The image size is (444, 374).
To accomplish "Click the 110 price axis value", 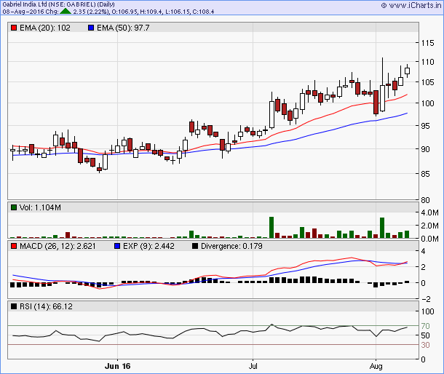I will click(427, 62).
